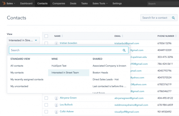Select All contacts standard view

17,66
